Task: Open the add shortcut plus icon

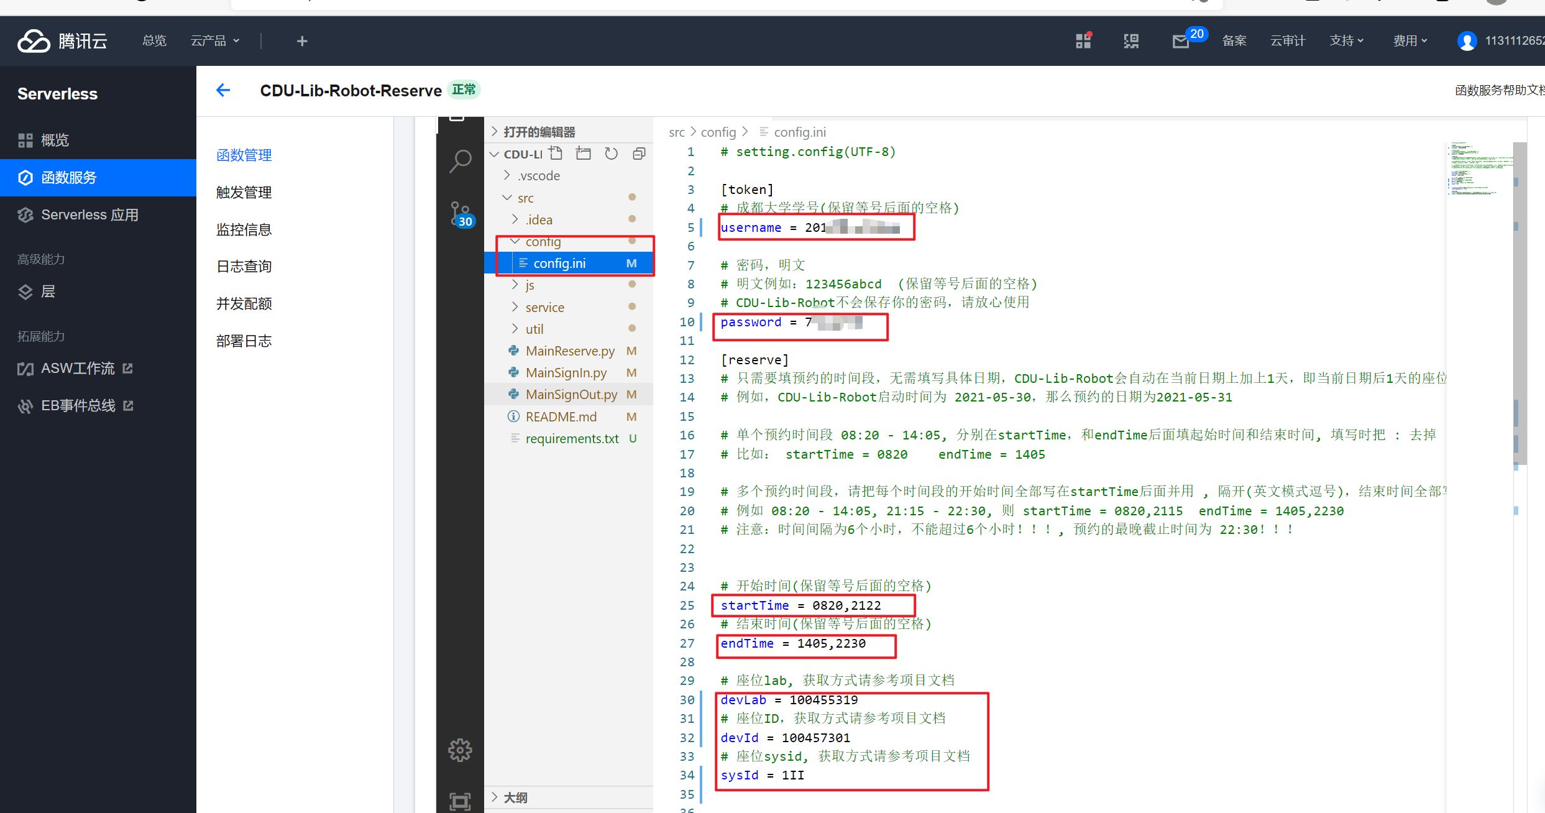Action: (302, 41)
